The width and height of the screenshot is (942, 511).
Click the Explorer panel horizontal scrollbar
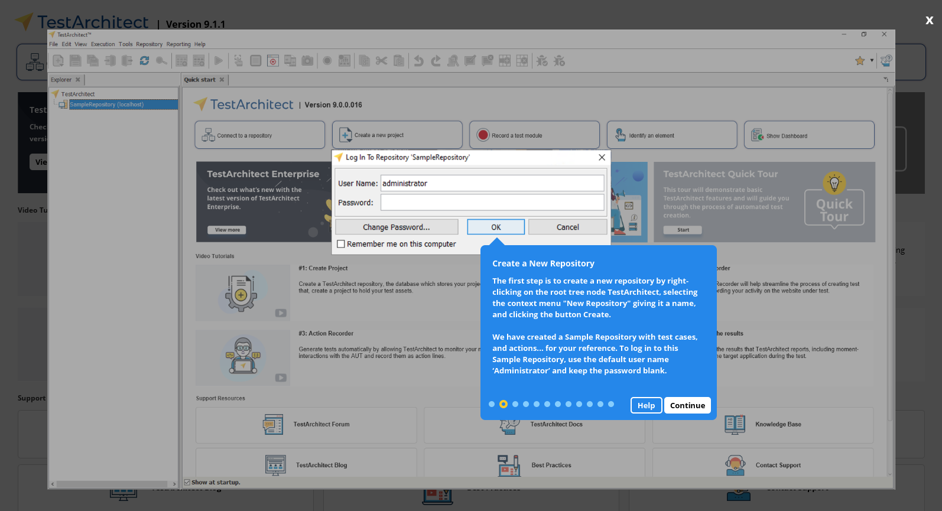(113, 484)
